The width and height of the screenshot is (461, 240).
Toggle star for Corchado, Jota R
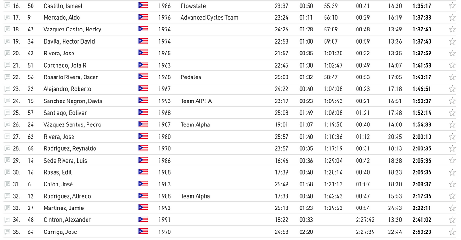[x=452, y=65]
